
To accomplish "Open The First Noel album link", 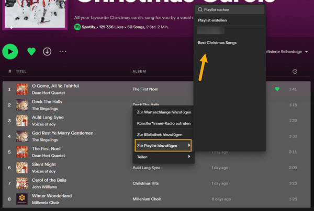I will (145, 89).
